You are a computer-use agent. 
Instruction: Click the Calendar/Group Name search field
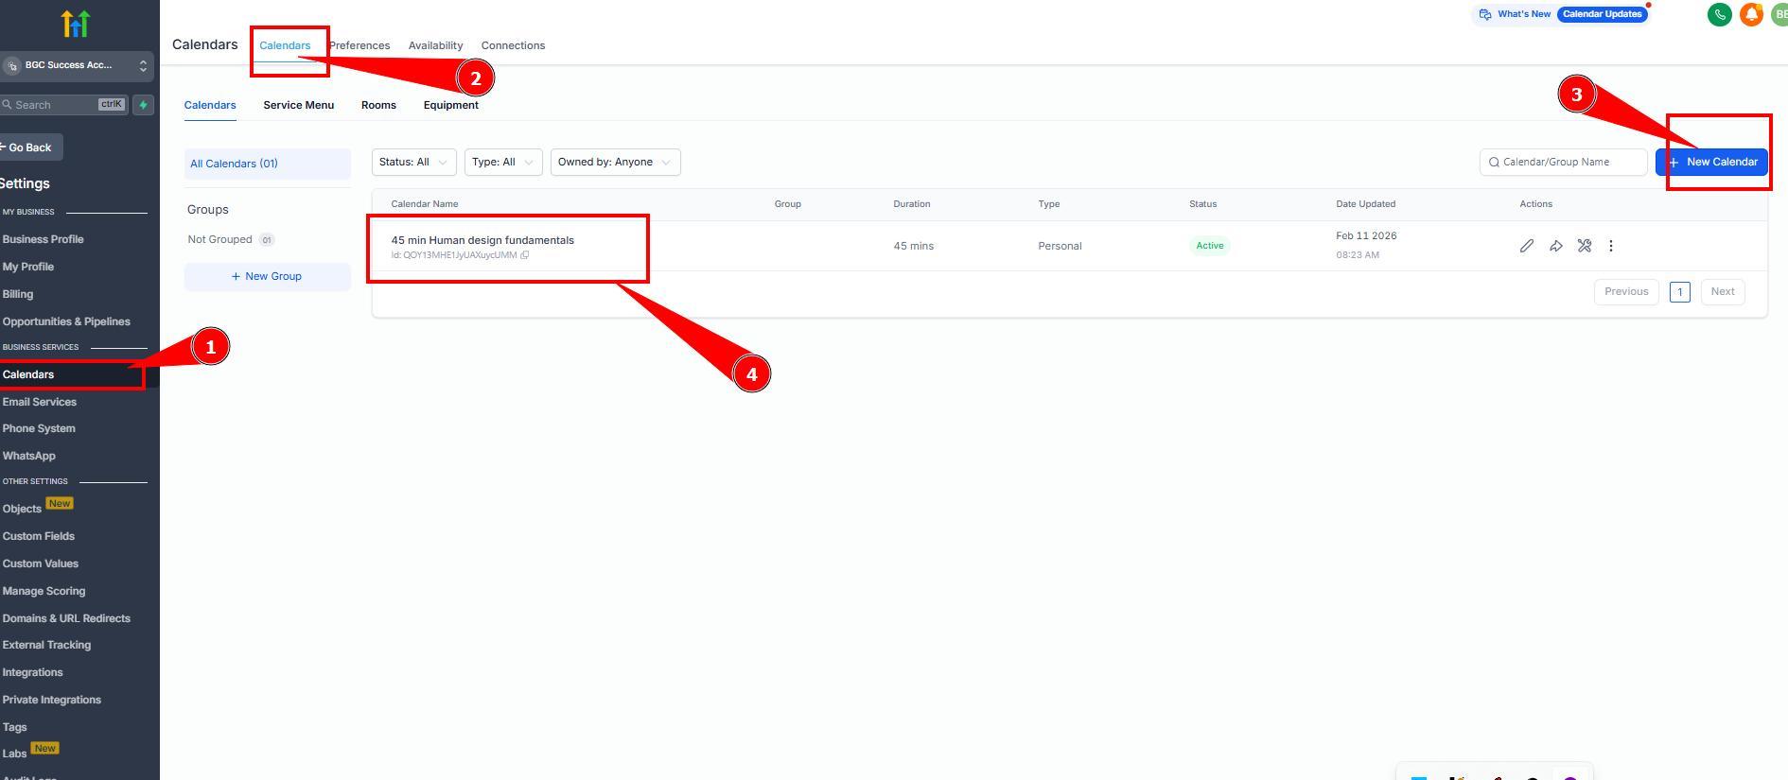pyautogui.click(x=1568, y=163)
